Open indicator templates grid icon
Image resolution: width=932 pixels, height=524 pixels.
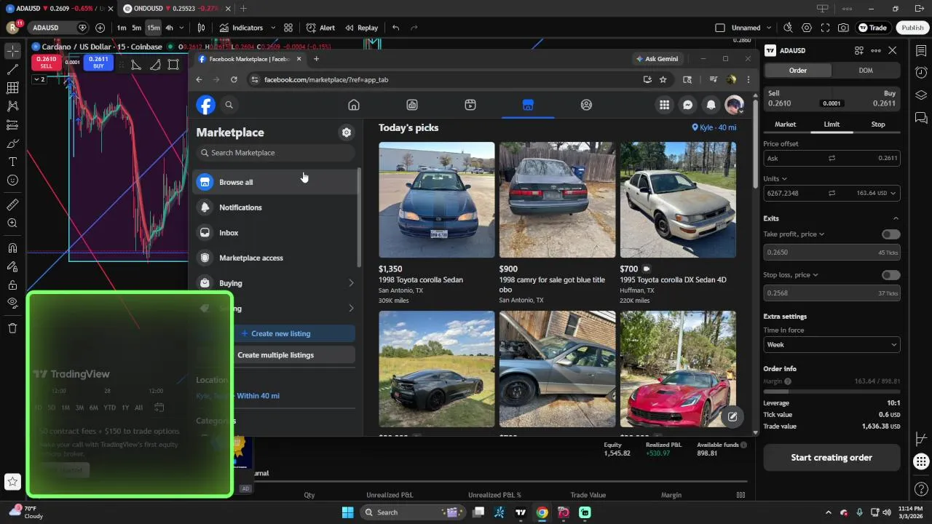[x=288, y=28]
